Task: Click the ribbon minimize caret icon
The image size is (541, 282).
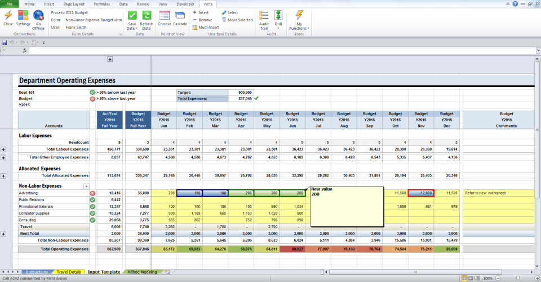Action: pyautogui.click(x=508, y=4)
